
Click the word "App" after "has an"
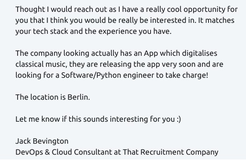pos(151,54)
